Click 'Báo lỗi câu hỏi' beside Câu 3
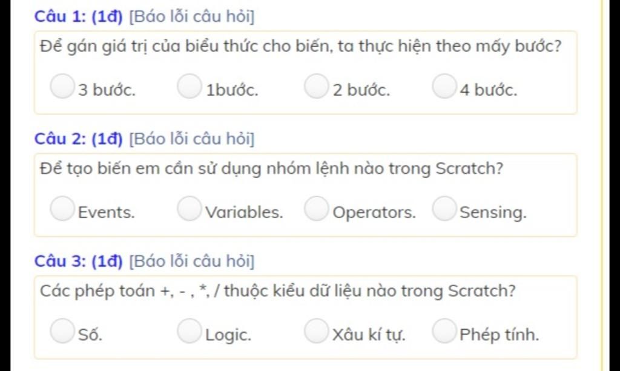Image resolution: width=620 pixels, height=371 pixels. click(192, 261)
